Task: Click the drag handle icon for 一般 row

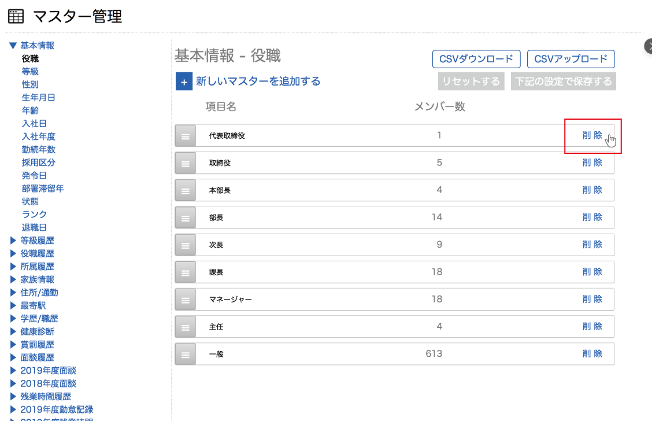Action: (x=185, y=354)
